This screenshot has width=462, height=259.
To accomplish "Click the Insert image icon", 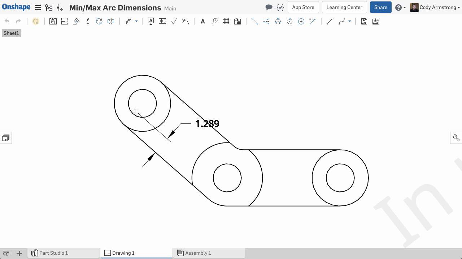I will point(376,22).
